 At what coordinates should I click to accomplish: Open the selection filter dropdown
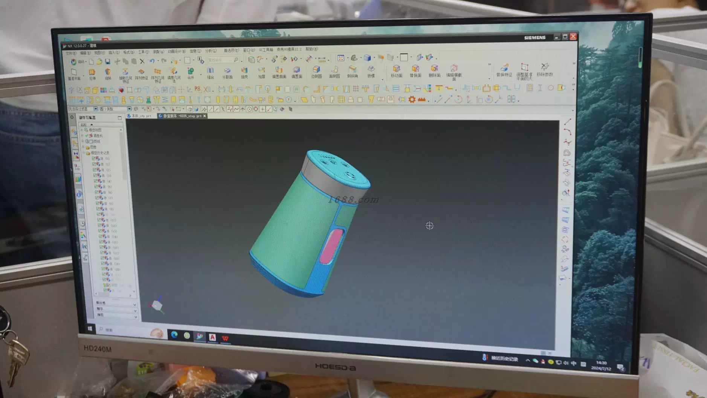click(95, 109)
